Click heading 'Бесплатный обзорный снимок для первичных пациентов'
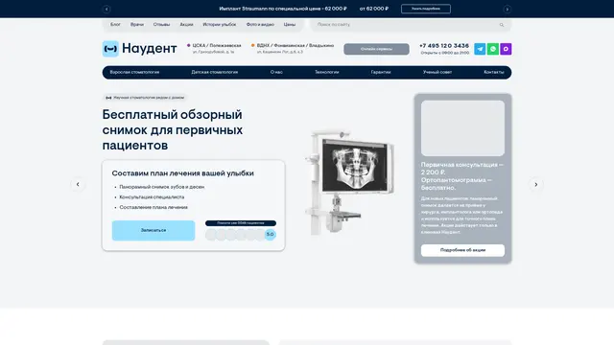 (x=173, y=130)
